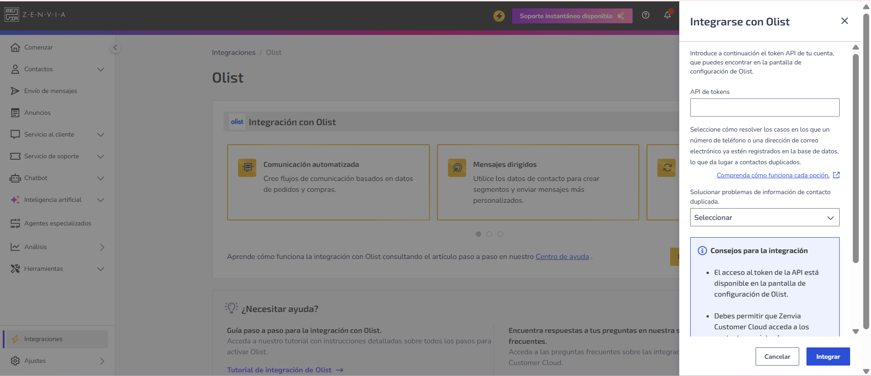Screen dimensions: 871x376
Task: Click the Cancelar button
Action: tap(777, 356)
